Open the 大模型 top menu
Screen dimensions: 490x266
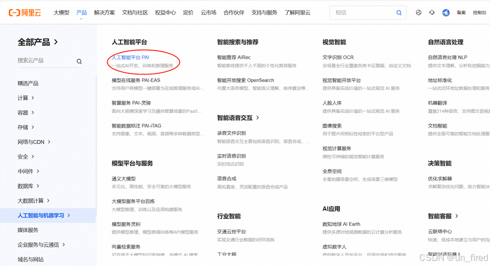(x=61, y=12)
